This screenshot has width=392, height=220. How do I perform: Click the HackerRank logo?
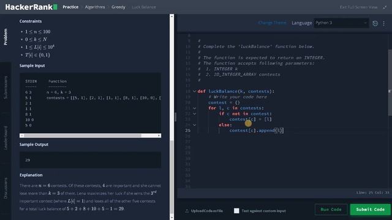(x=31, y=7)
